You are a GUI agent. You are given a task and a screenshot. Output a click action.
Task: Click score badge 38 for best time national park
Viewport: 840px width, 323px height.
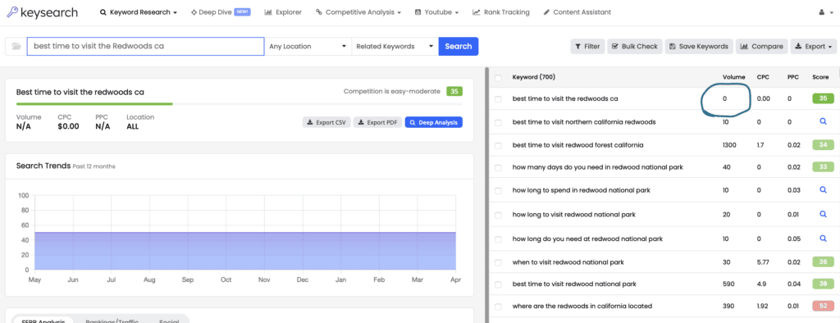click(x=823, y=284)
